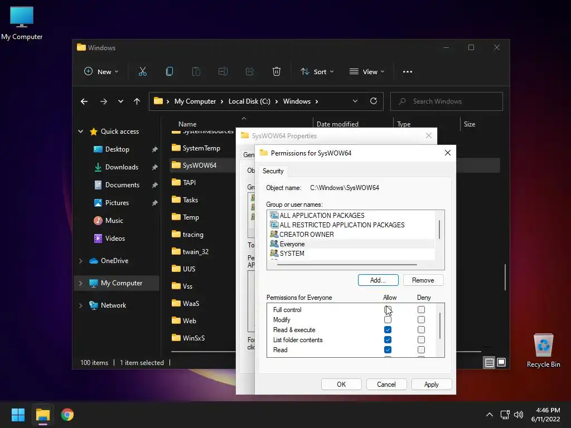Screen dimensions: 571x428
Task: Click Cancel in Permissions dialog
Action: point(386,385)
